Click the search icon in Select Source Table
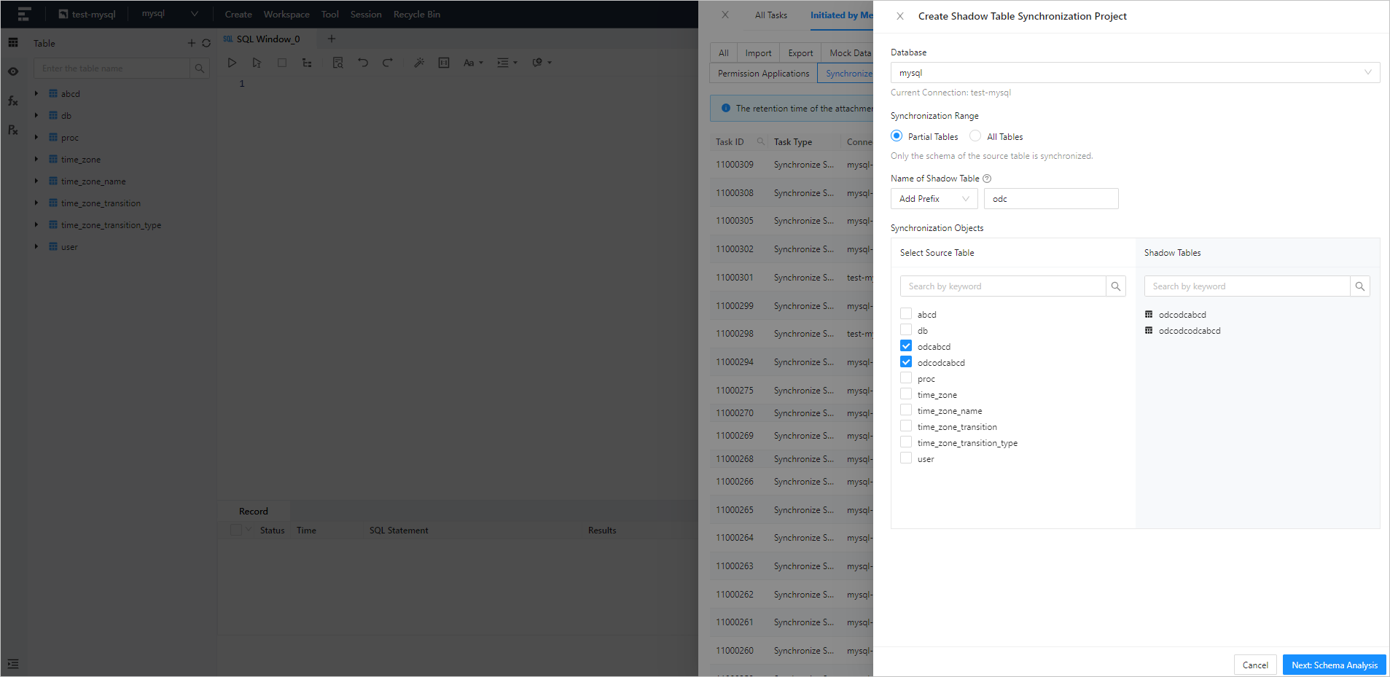 (1115, 286)
